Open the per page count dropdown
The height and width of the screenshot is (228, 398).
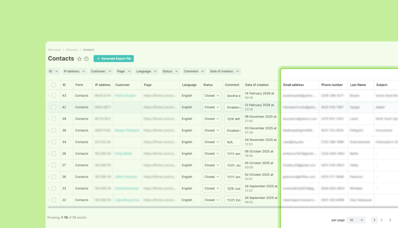coord(356,220)
